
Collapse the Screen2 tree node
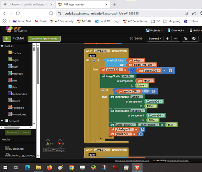tap(2, 120)
